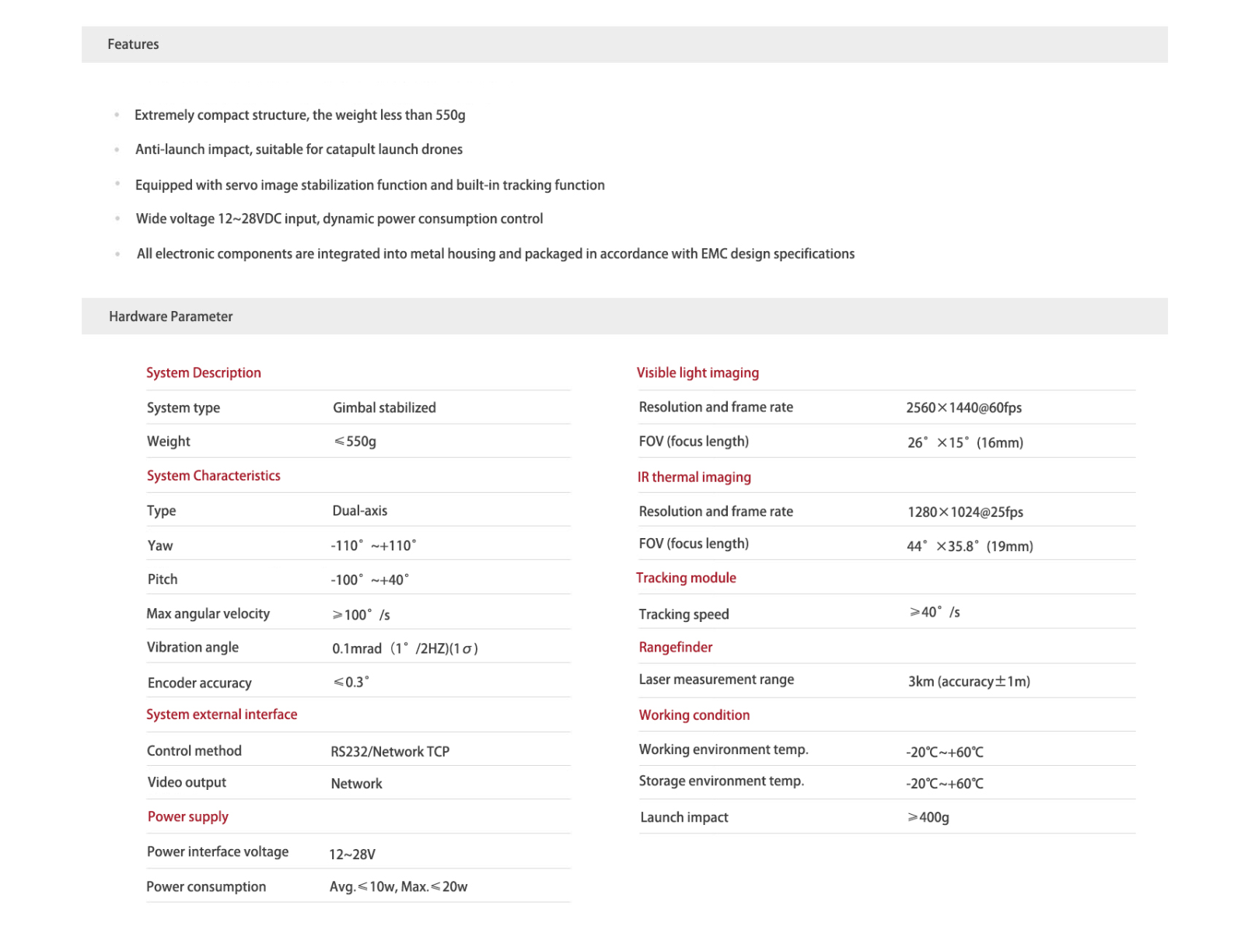
Task: Click the Gimbal stabilized system type value
Action: (x=384, y=407)
